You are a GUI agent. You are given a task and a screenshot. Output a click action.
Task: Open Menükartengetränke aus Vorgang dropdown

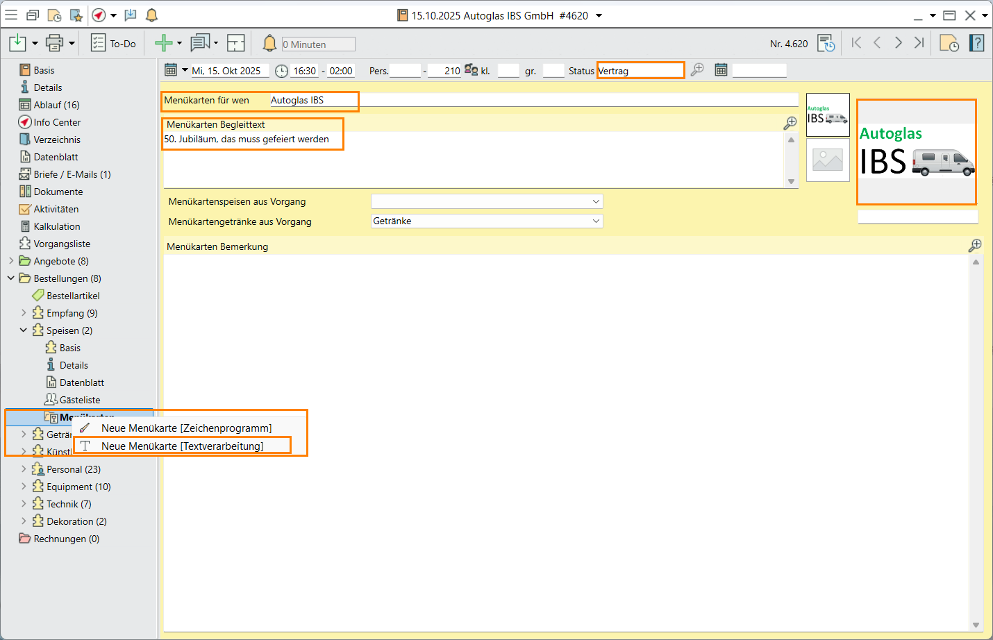pyautogui.click(x=595, y=221)
